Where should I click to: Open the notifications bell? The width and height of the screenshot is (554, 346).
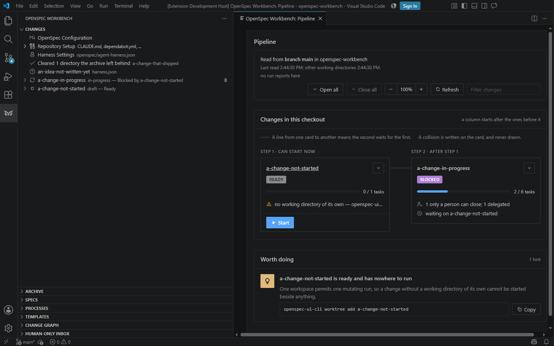546,342
